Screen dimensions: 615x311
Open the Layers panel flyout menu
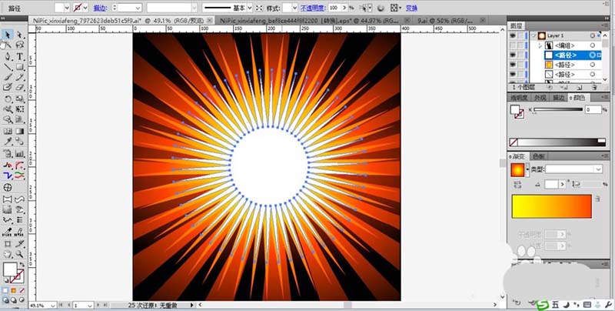(x=603, y=25)
